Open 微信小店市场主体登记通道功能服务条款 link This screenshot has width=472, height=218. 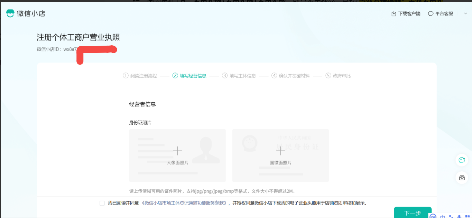(x=184, y=203)
